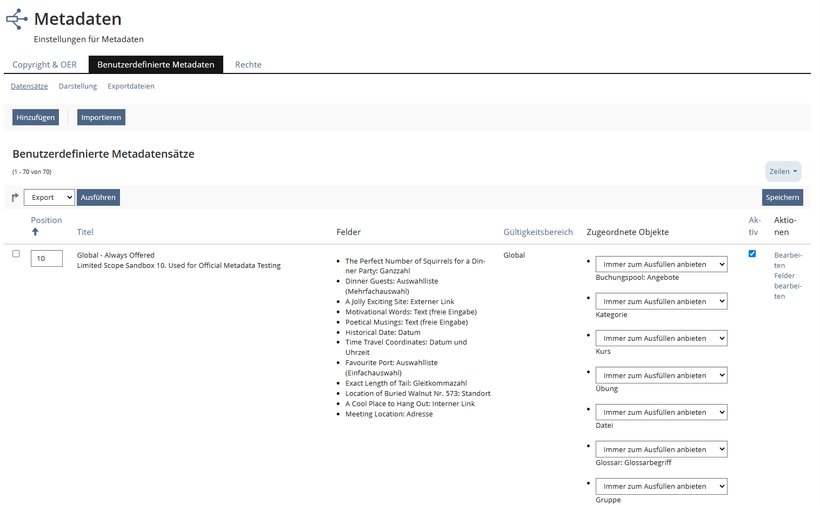Open dropdown above Kategorie label

[661, 301]
